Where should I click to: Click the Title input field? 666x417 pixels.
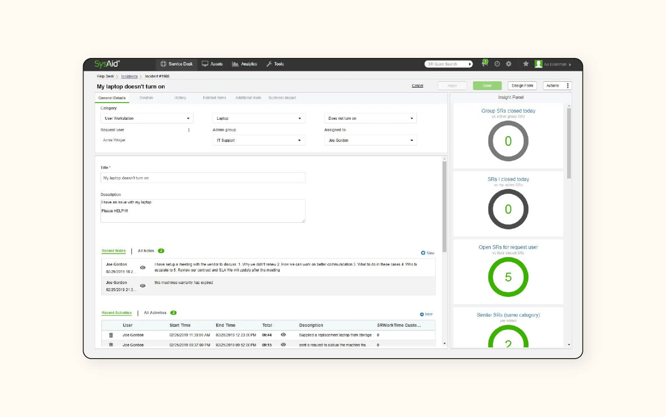pos(203,178)
